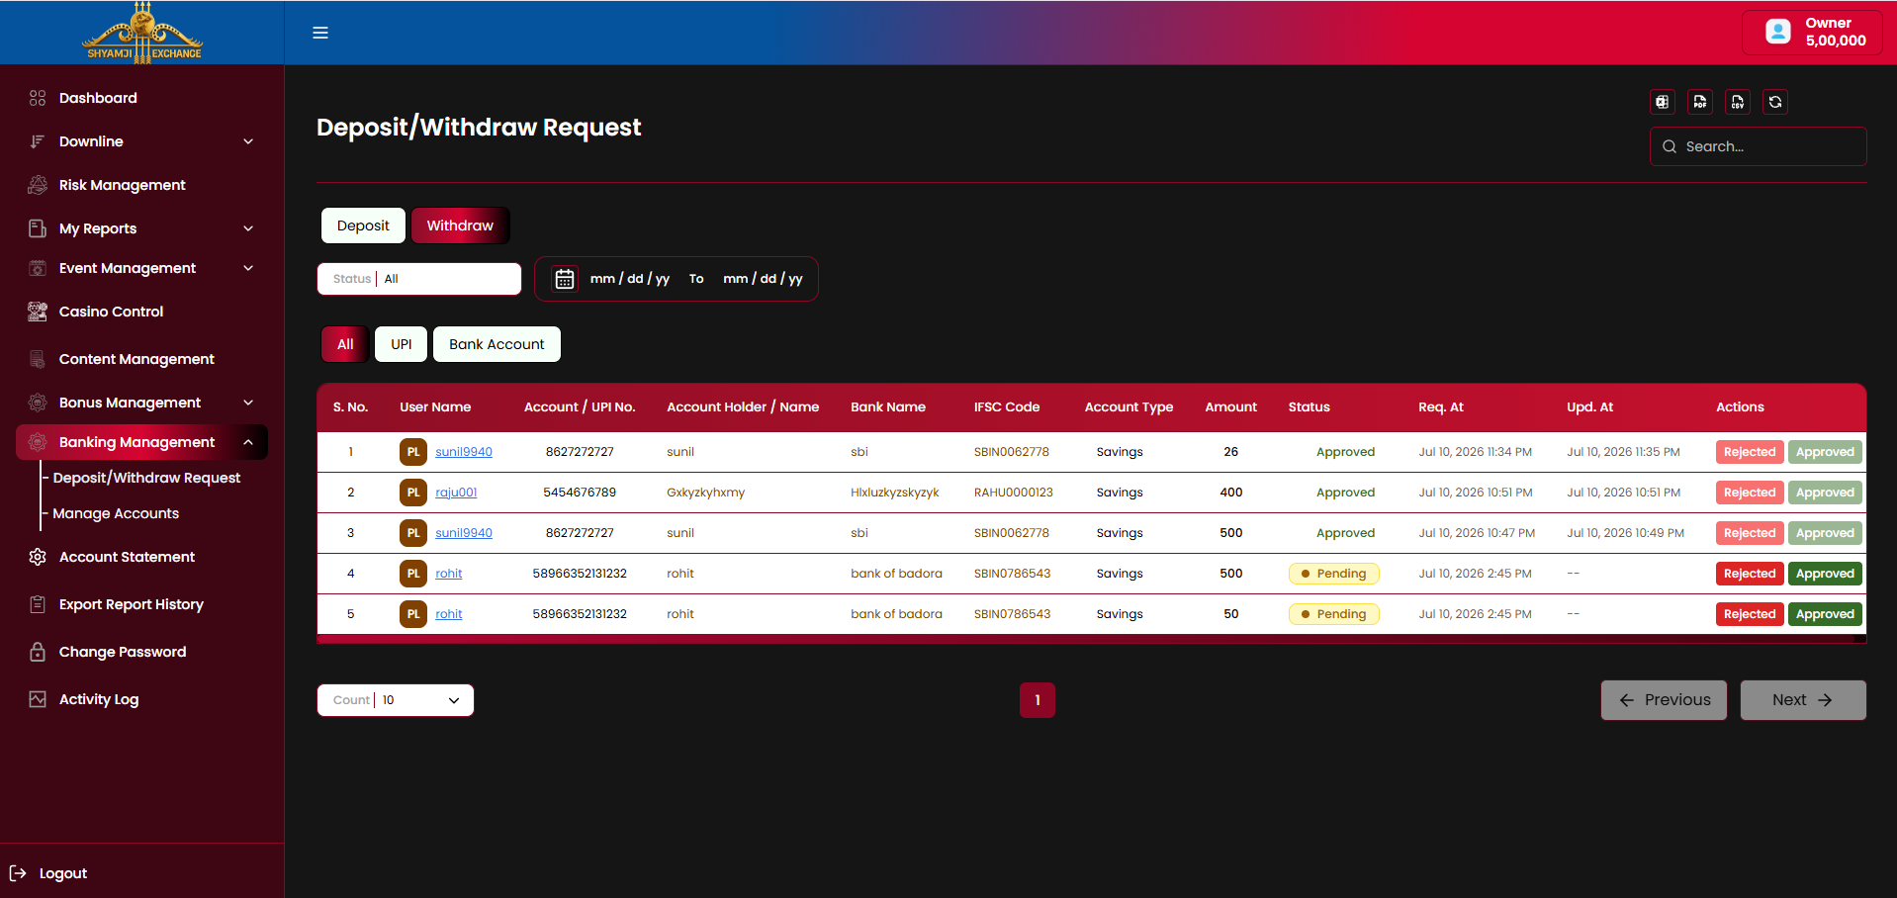Image resolution: width=1897 pixels, height=898 pixels.
Task: Click the Change Password lock icon
Action: 38,652
